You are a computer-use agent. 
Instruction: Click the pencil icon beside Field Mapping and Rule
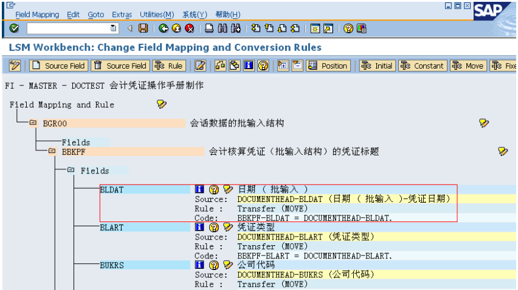(162, 104)
